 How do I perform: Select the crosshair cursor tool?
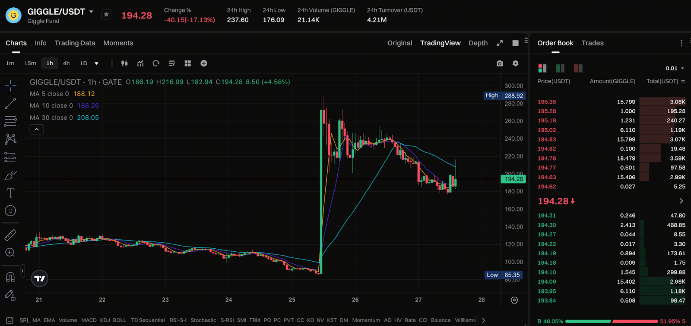(x=10, y=85)
